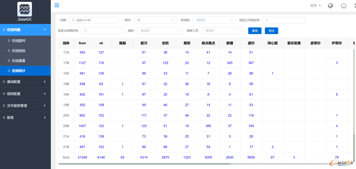Expand the 报表 menu
Screen dimensions: 356x169
[x=25, y=118]
